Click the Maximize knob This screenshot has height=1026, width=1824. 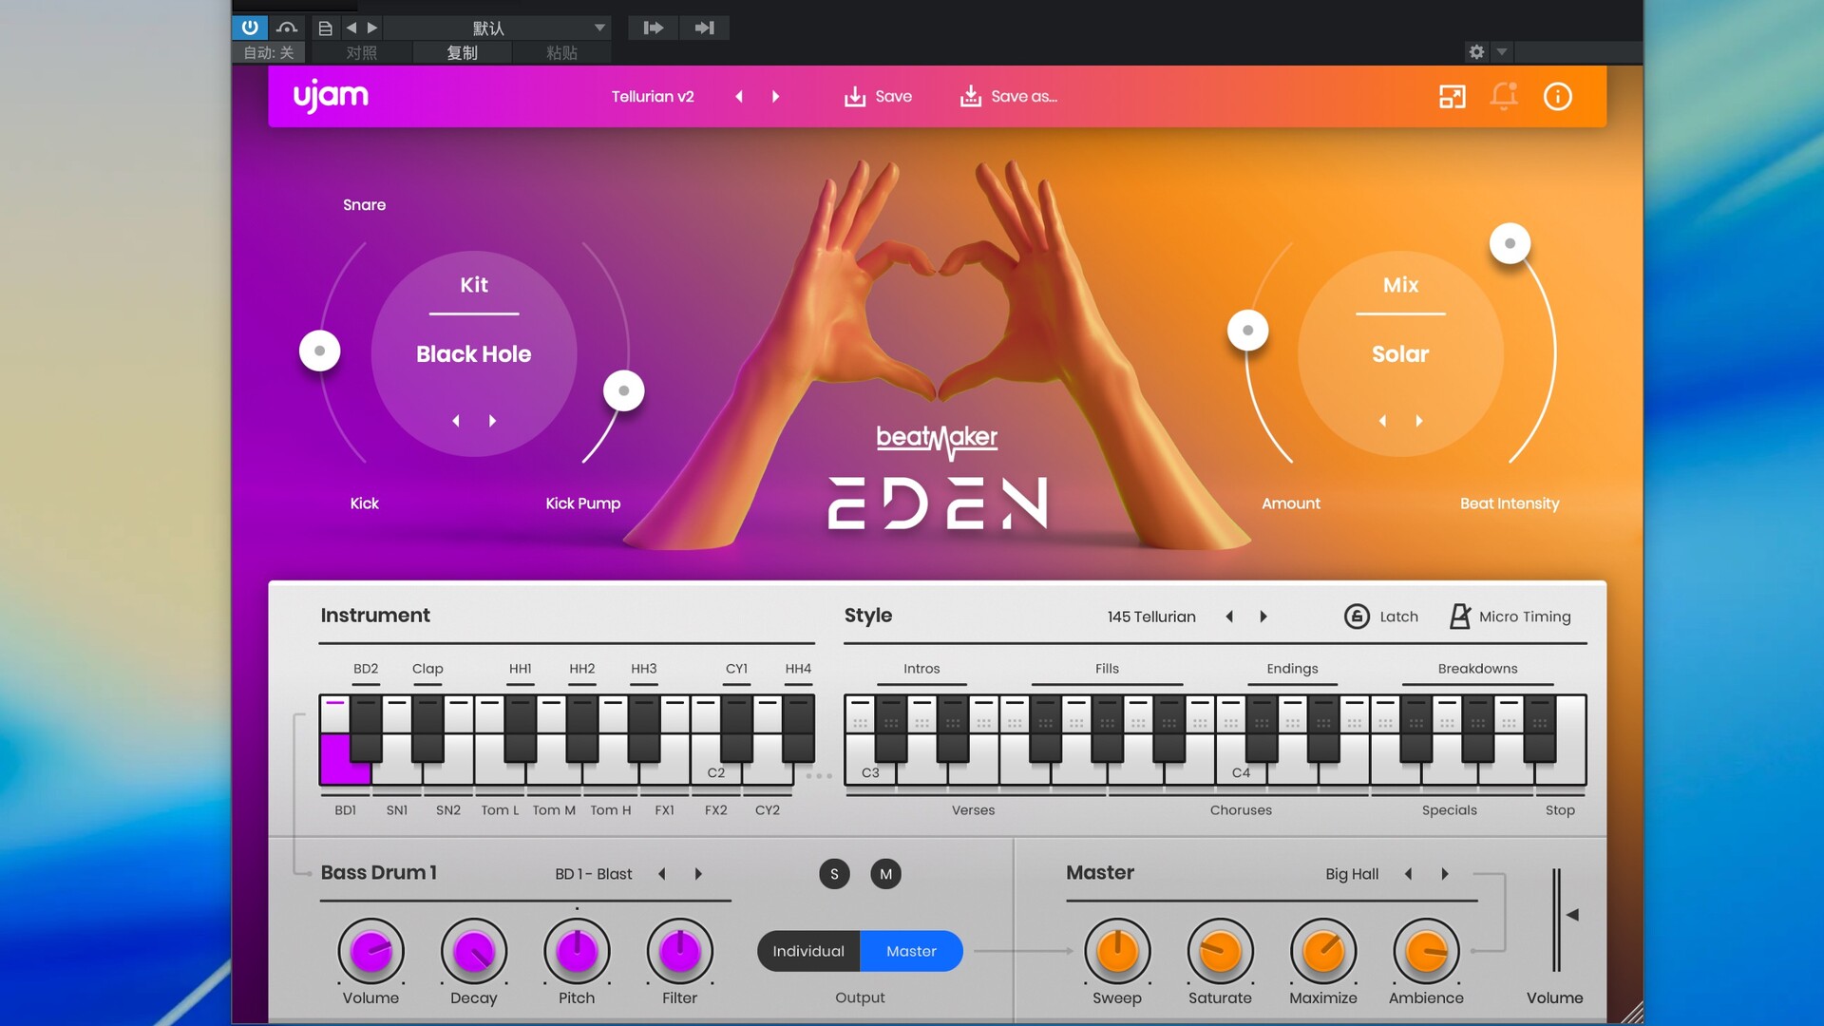point(1323,951)
